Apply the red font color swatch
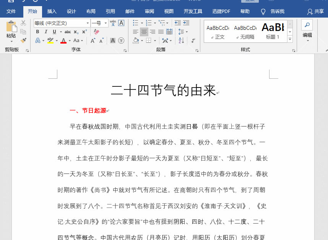The image size is (328, 240). (63, 40)
